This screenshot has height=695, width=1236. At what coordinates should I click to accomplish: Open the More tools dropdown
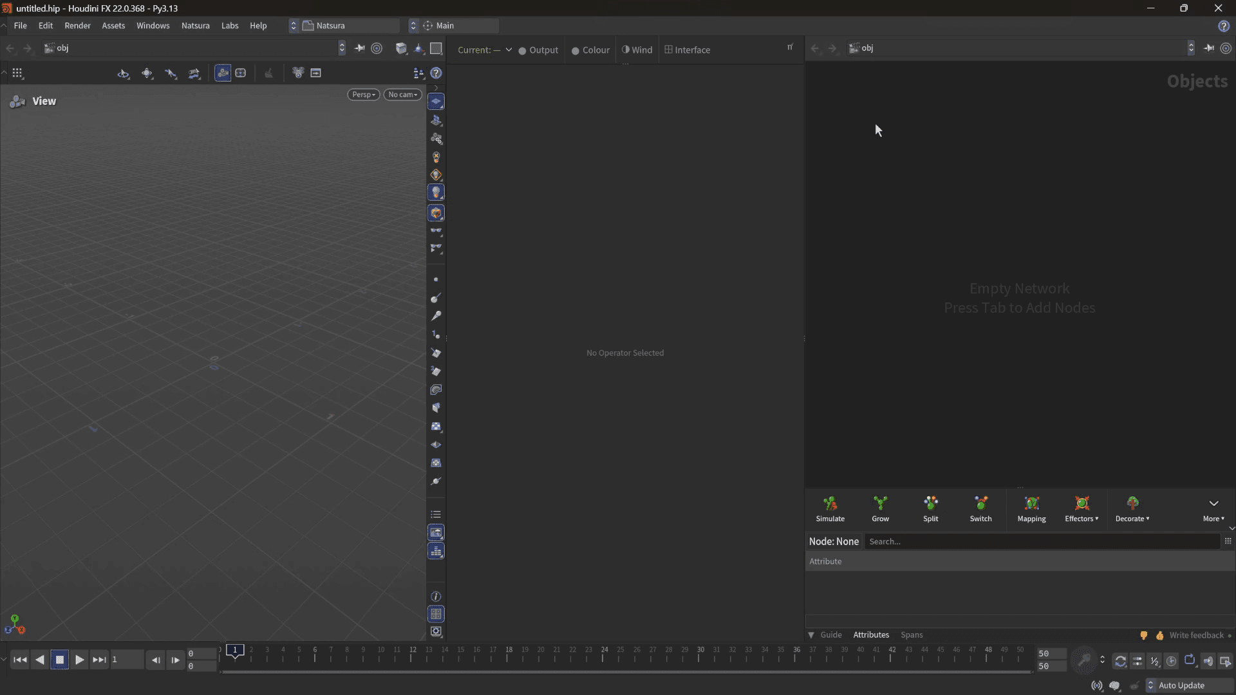(1213, 508)
